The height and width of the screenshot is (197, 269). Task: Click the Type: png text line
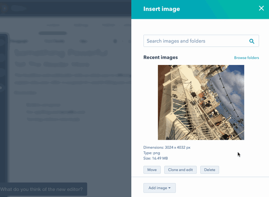click(x=153, y=153)
